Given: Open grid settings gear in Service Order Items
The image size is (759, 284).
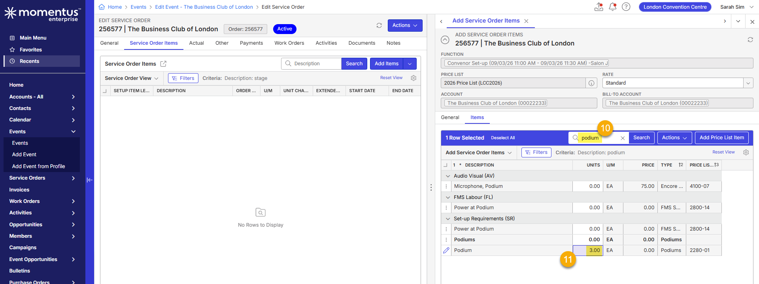Looking at the screenshot, I should (x=413, y=78).
